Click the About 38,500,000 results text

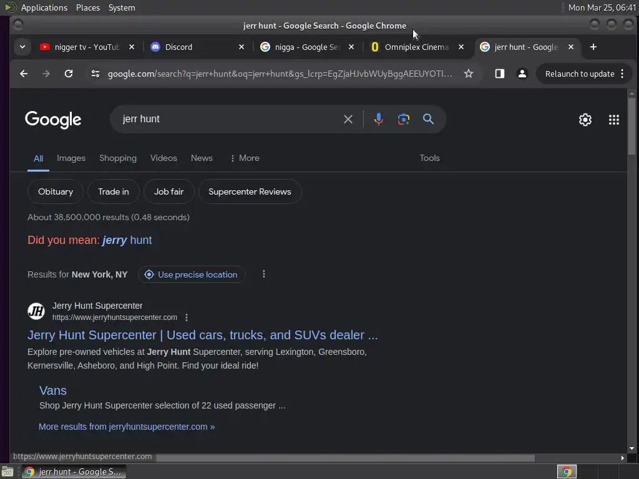coord(109,217)
